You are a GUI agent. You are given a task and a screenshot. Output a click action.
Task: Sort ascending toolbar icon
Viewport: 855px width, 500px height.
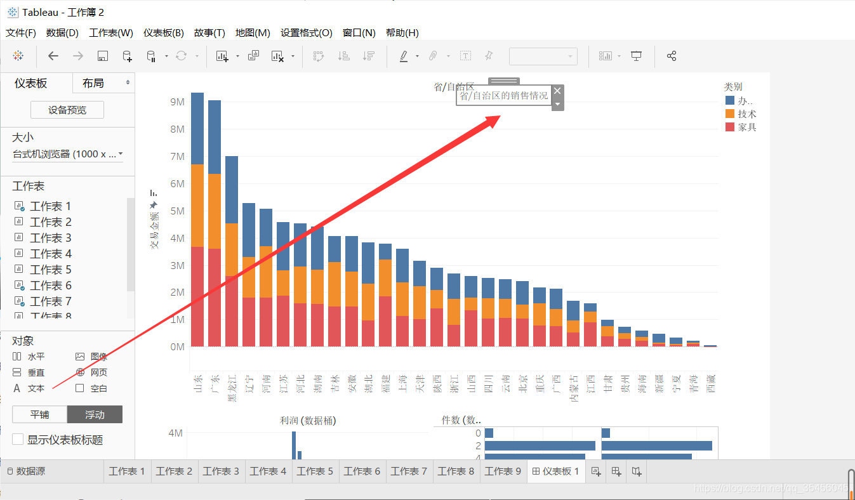pyautogui.click(x=344, y=56)
